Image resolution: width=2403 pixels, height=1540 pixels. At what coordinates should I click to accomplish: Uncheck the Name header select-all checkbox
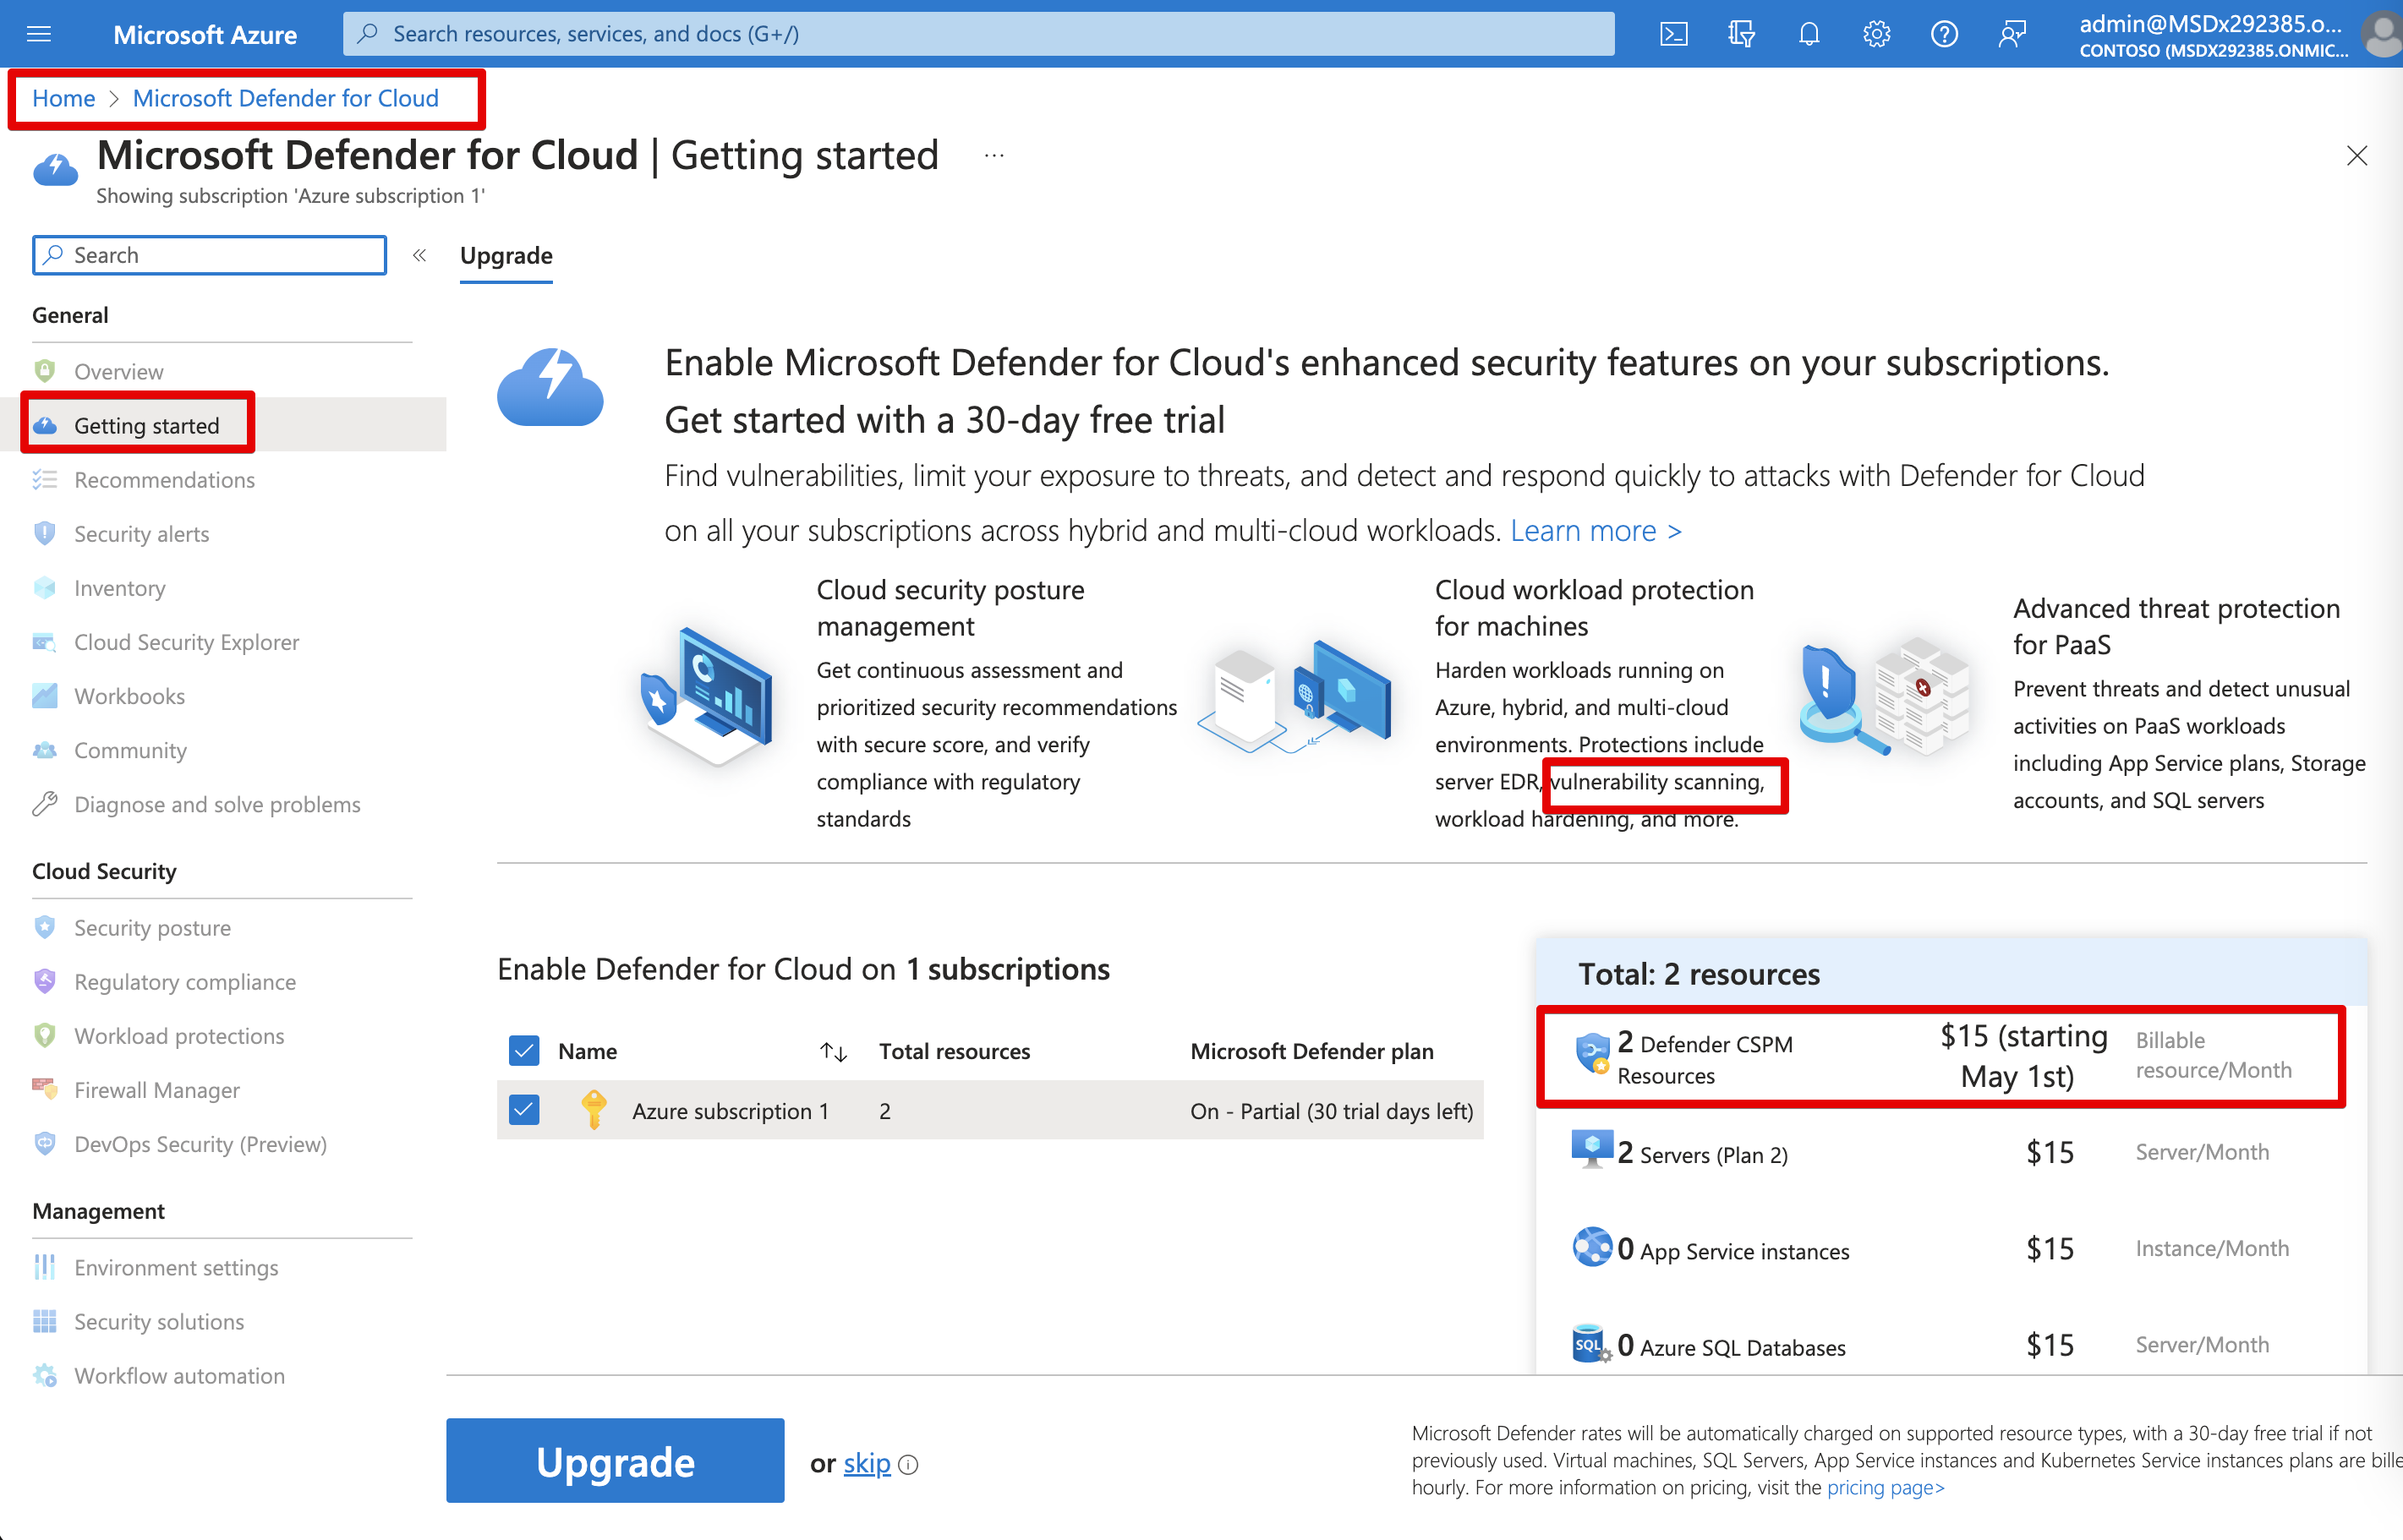click(x=524, y=1050)
